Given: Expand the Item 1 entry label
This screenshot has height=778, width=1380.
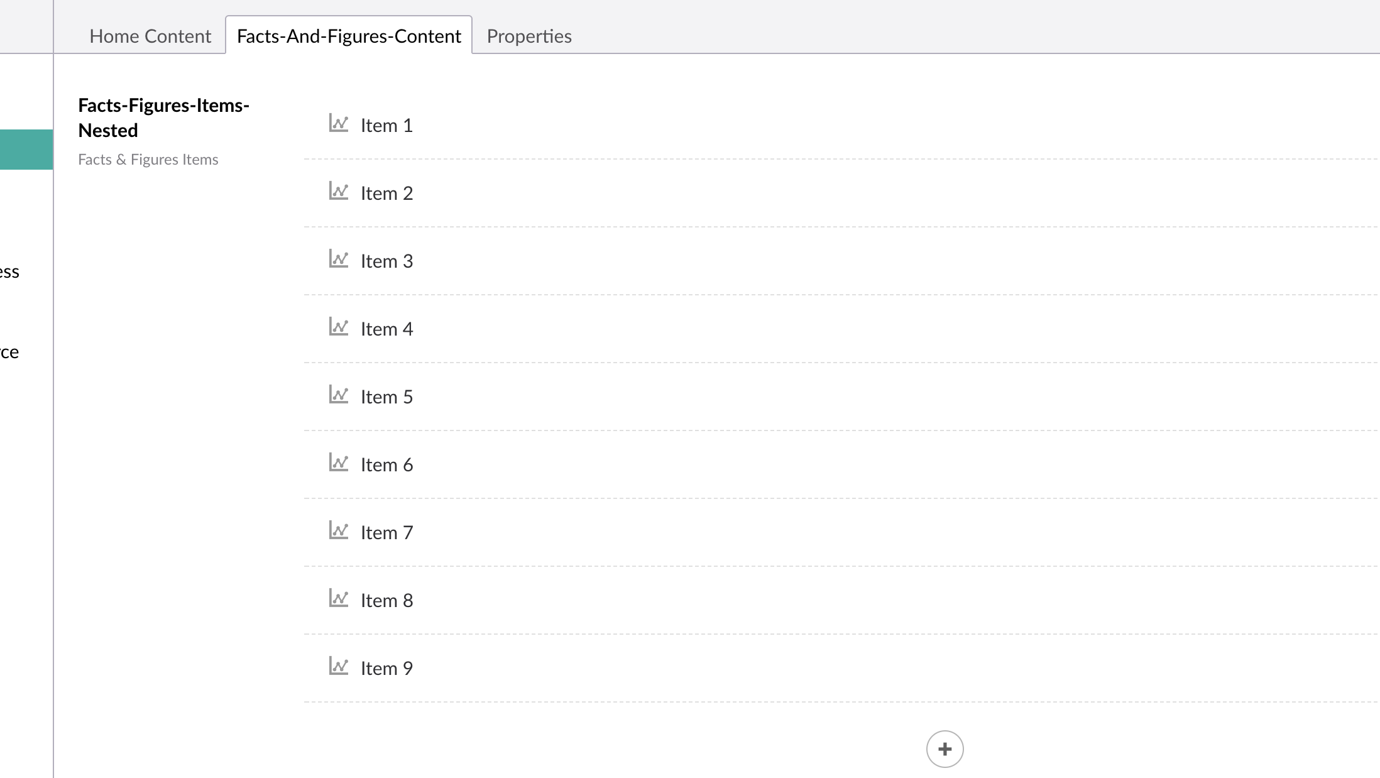Looking at the screenshot, I should point(386,126).
